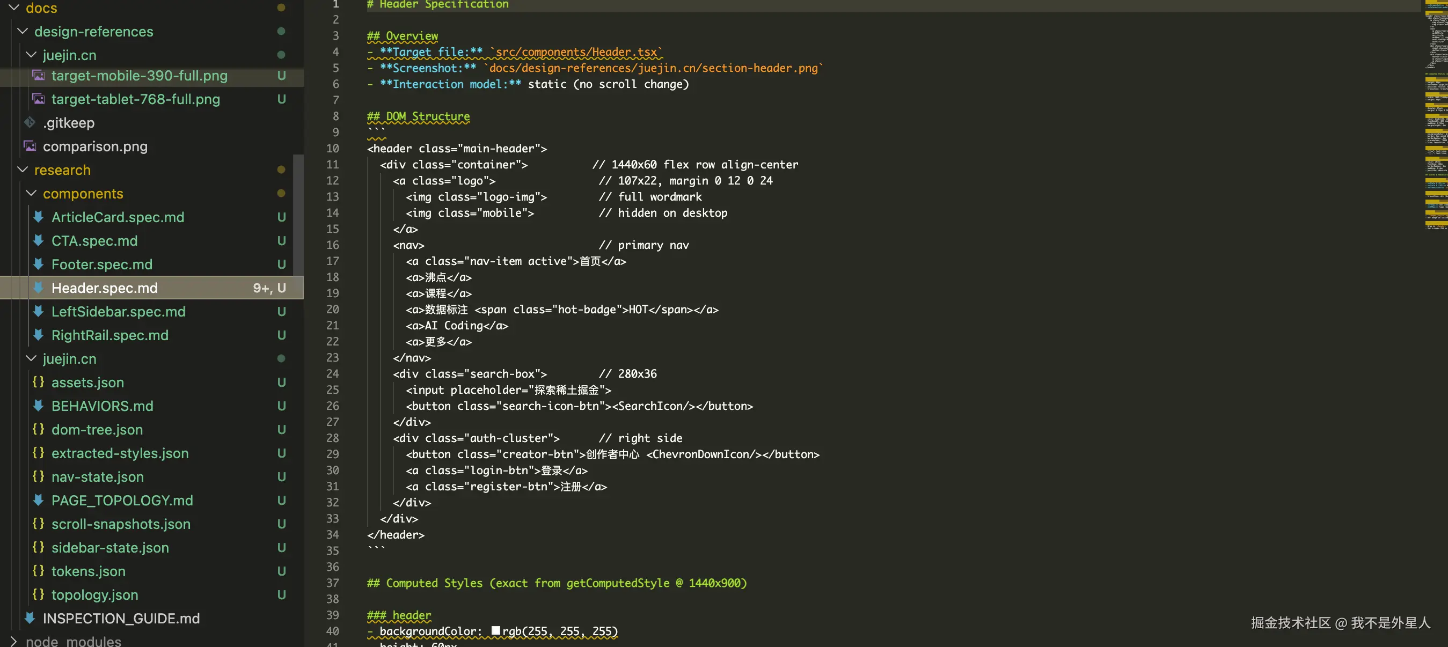Image resolution: width=1448 pixels, height=647 pixels.
Task: Select the .gitkeep file
Action: pos(69,122)
